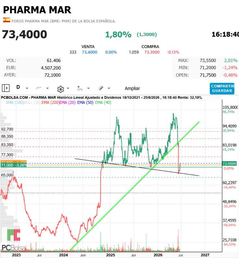Open the indicators dropdown arrow
This screenshot has height=258, width=239.
[x=88, y=88]
